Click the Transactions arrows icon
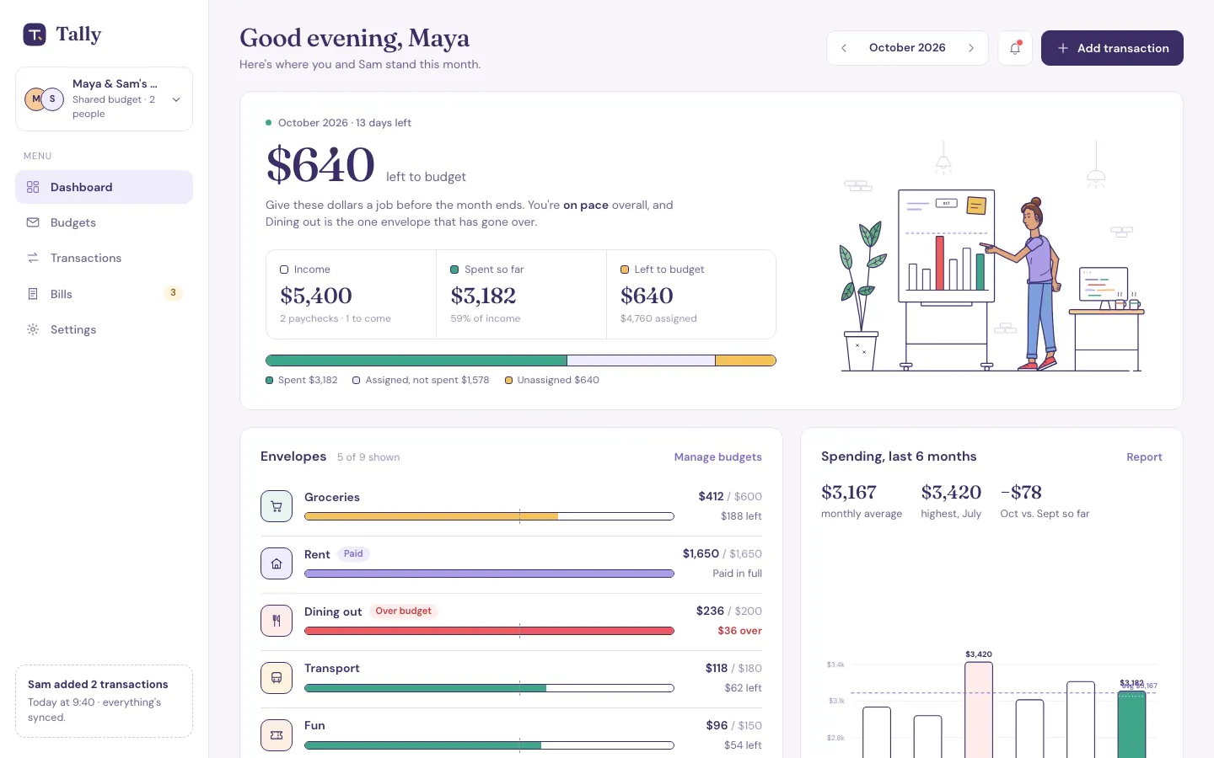This screenshot has width=1214, height=758. (x=33, y=258)
